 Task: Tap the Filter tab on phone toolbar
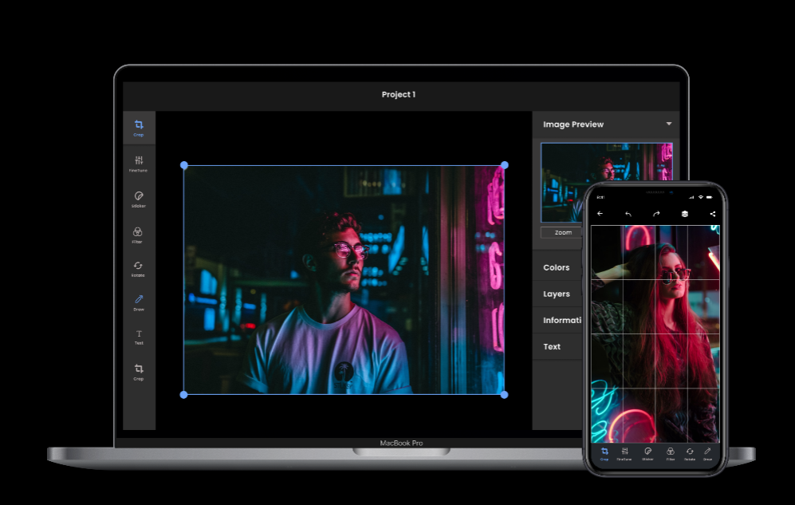(670, 453)
